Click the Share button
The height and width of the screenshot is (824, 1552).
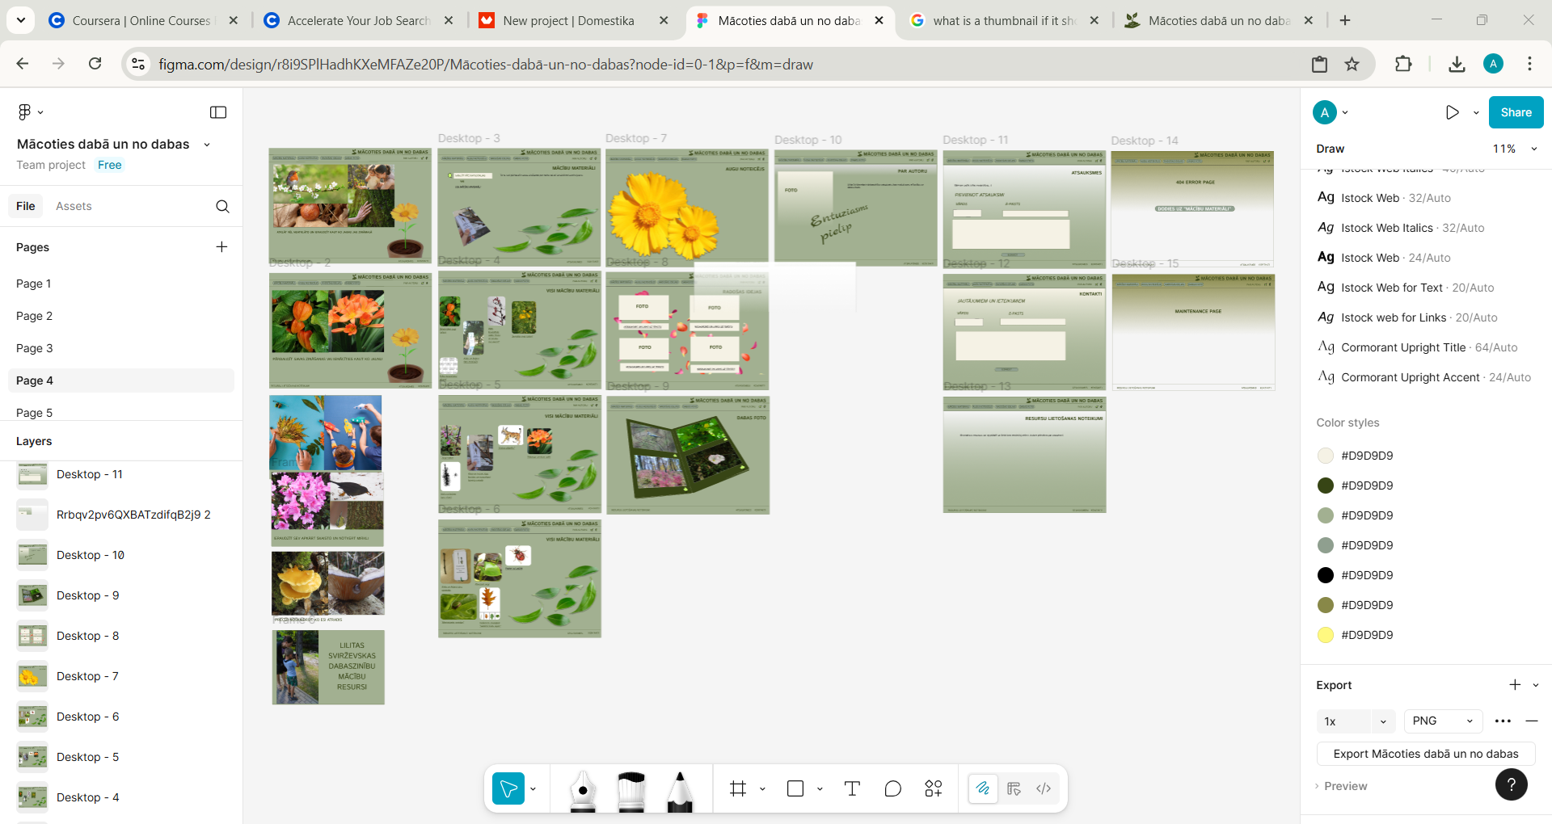(1516, 112)
